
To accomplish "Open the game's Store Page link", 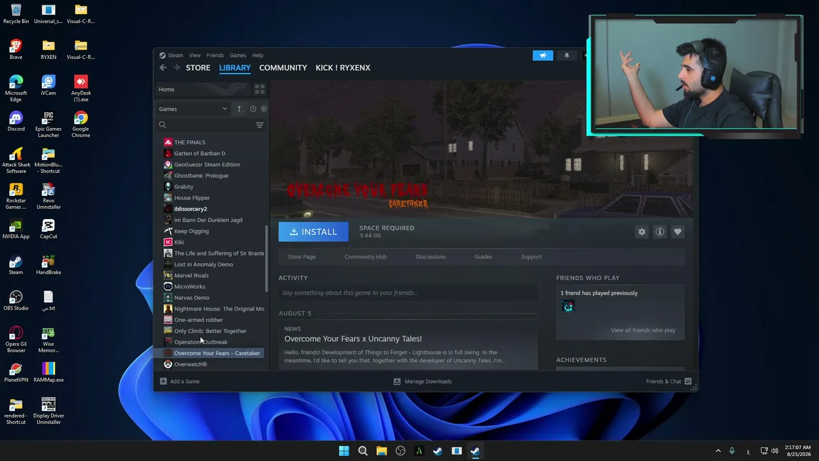I will (301, 257).
